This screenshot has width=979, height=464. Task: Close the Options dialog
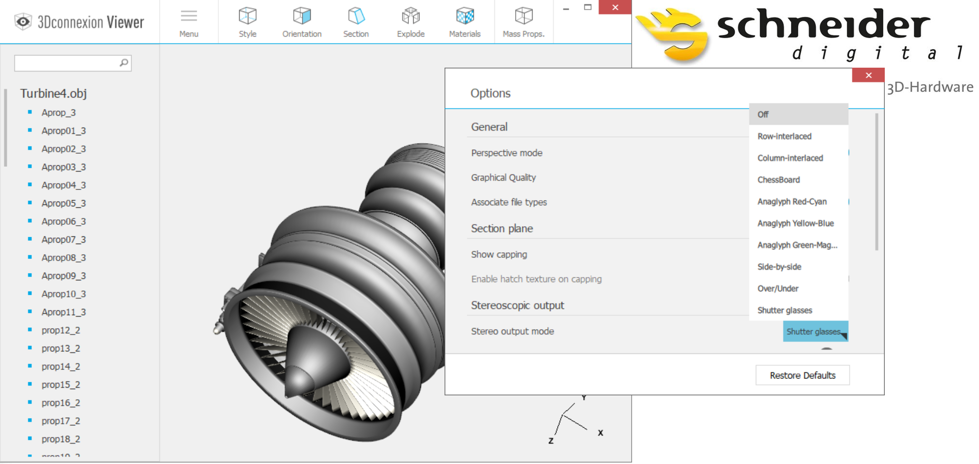click(868, 75)
